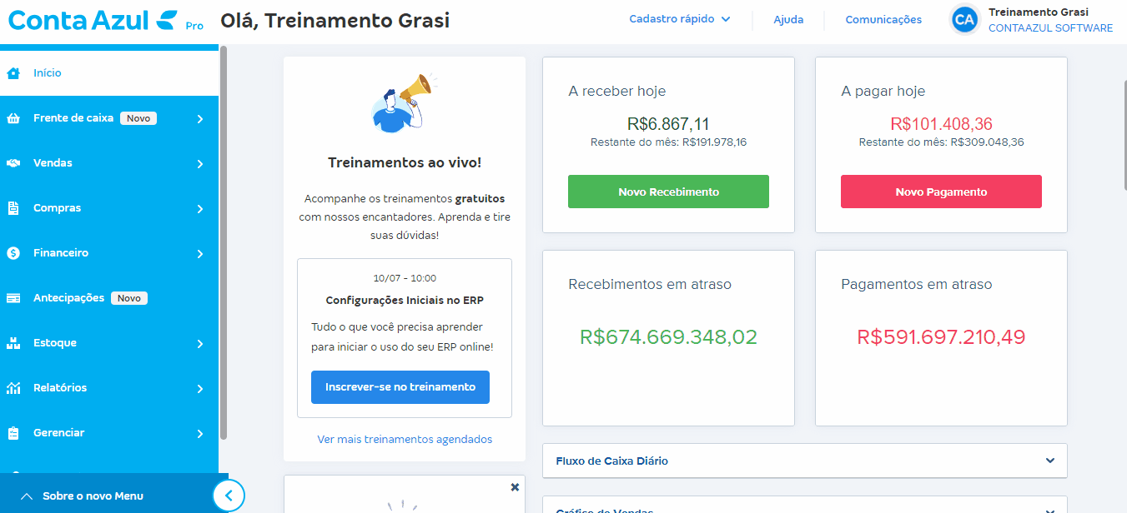Open the Cadastro rápido dropdown
Screen dimensions: 1127x513
[x=679, y=19]
